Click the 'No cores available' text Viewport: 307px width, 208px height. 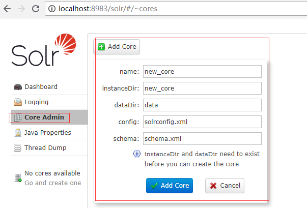(52, 173)
